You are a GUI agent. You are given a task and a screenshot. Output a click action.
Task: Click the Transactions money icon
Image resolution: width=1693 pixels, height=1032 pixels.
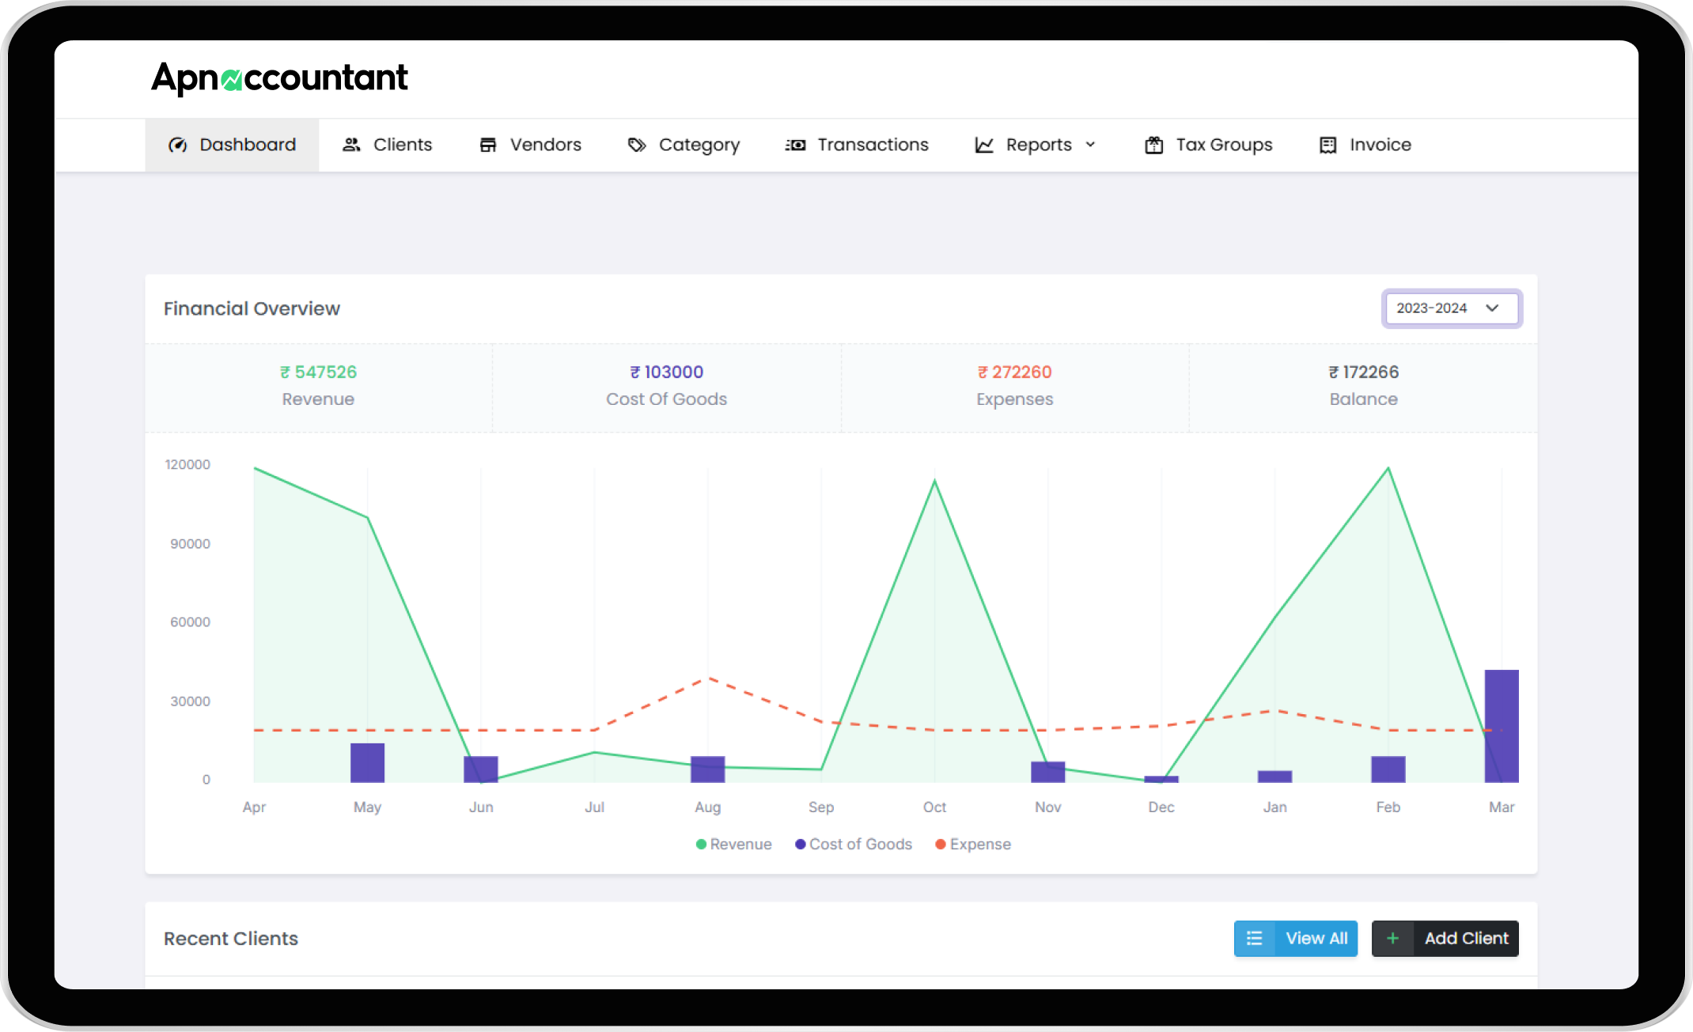point(795,145)
